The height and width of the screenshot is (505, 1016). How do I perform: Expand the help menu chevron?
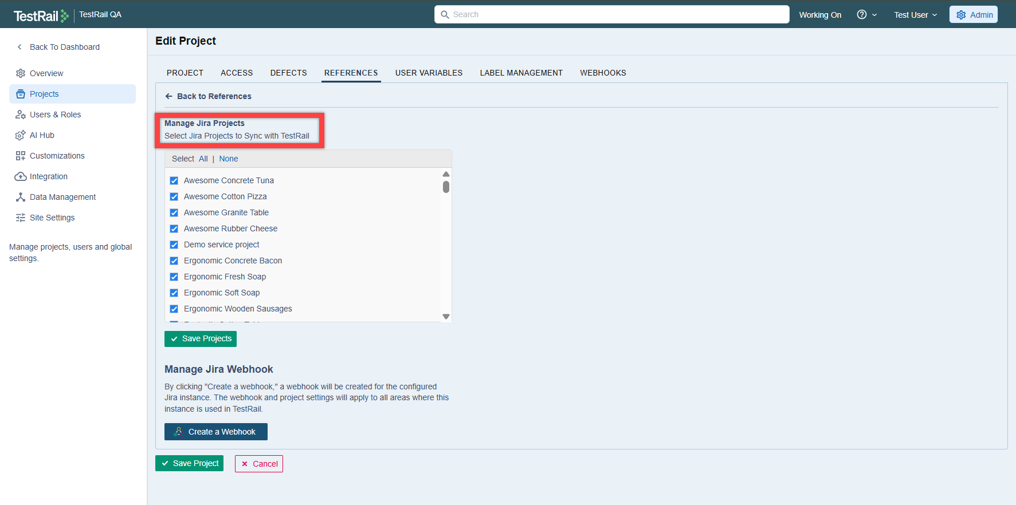click(874, 15)
